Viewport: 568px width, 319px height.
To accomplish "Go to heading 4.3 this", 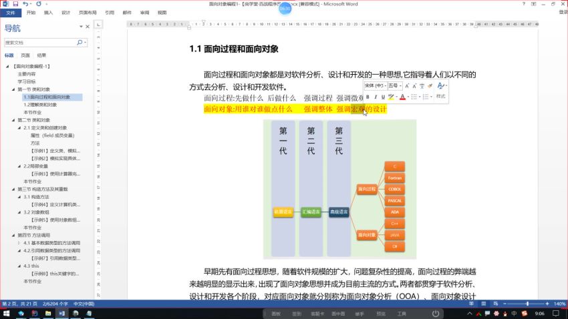I will click(x=31, y=266).
